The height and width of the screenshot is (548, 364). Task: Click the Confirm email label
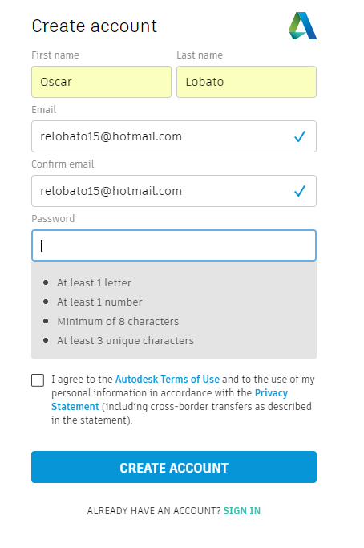[63, 164]
